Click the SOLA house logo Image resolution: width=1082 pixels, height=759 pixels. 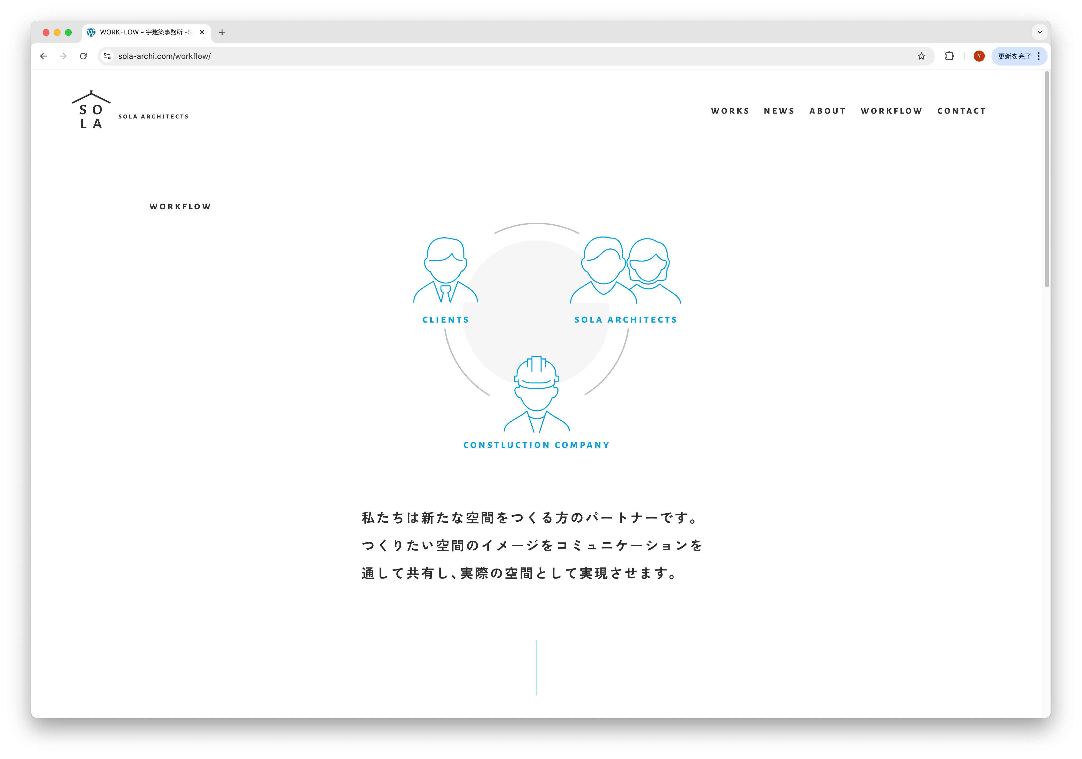pyautogui.click(x=91, y=110)
